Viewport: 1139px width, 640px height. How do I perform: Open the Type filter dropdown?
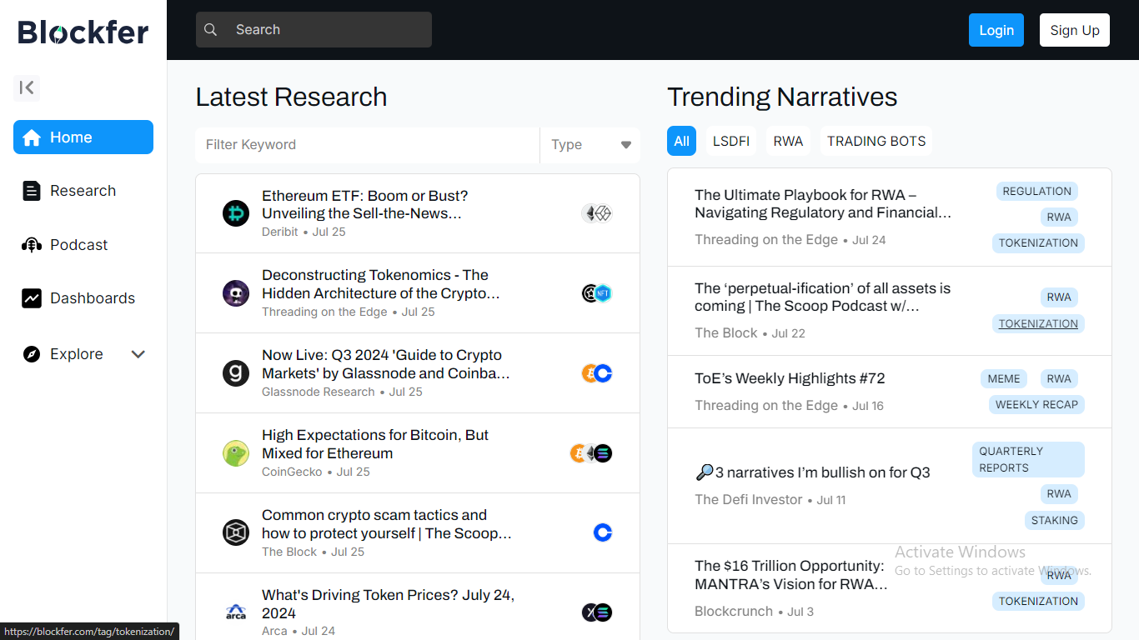tap(590, 145)
